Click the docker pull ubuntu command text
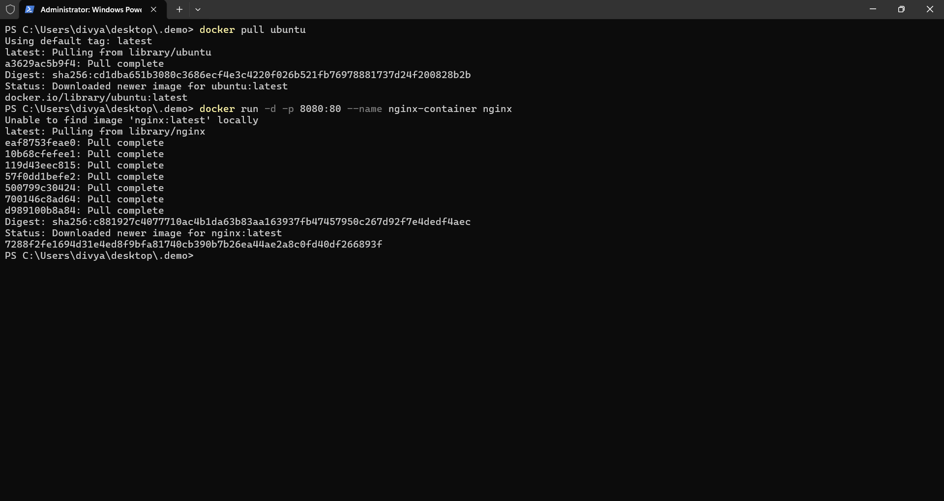This screenshot has width=944, height=501. point(252,29)
